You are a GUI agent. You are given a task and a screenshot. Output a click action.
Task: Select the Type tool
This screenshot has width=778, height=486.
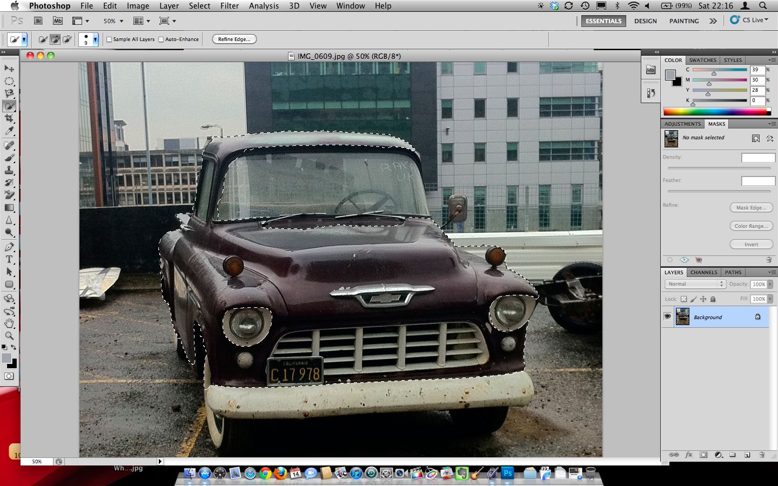(x=9, y=259)
